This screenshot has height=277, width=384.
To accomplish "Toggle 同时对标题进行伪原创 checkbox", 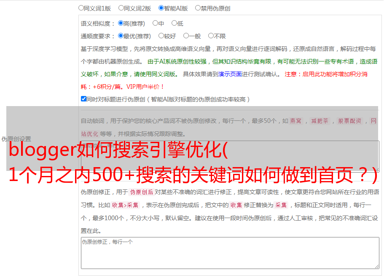I will point(83,99).
